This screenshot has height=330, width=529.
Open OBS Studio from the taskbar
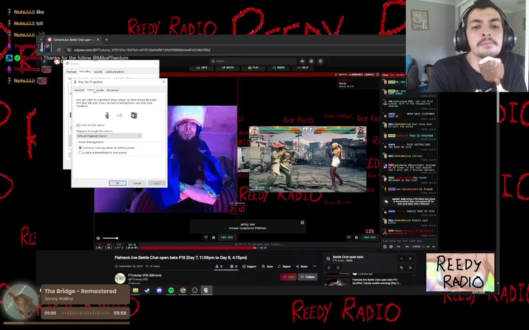pos(195,290)
